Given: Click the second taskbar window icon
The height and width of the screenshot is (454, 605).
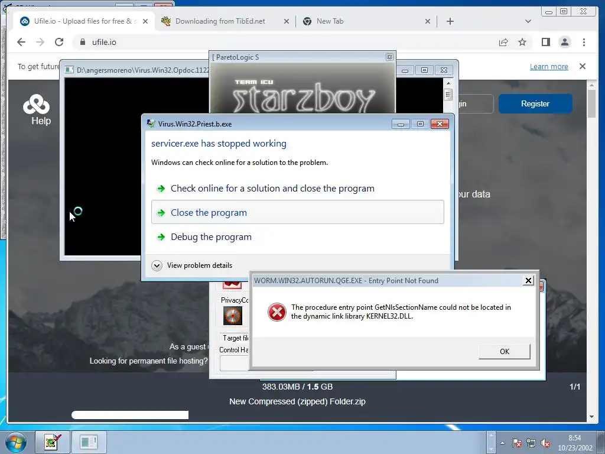Looking at the screenshot, I should pos(89,442).
